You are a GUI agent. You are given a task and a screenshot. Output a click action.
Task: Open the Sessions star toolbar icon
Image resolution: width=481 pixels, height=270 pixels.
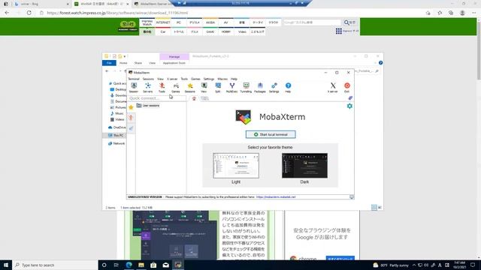pyautogui.click(x=190, y=88)
